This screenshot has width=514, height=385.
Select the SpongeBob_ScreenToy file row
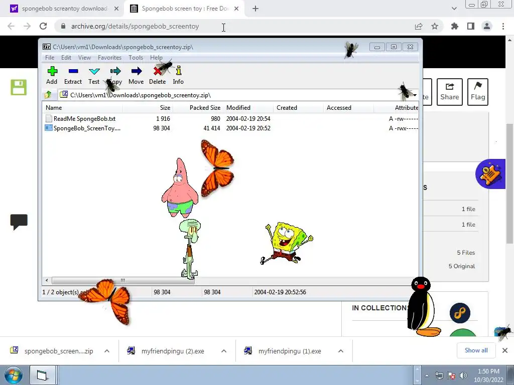tap(87, 128)
